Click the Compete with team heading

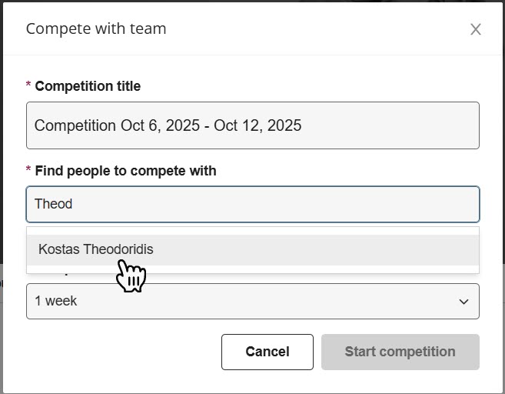[x=96, y=29]
